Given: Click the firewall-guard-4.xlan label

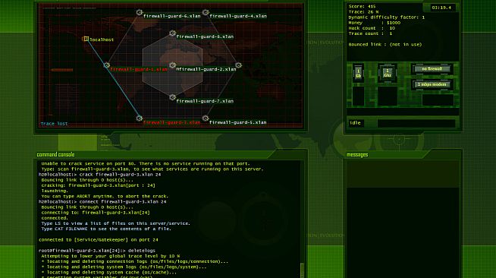Looking at the screenshot, I should point(238,16).
